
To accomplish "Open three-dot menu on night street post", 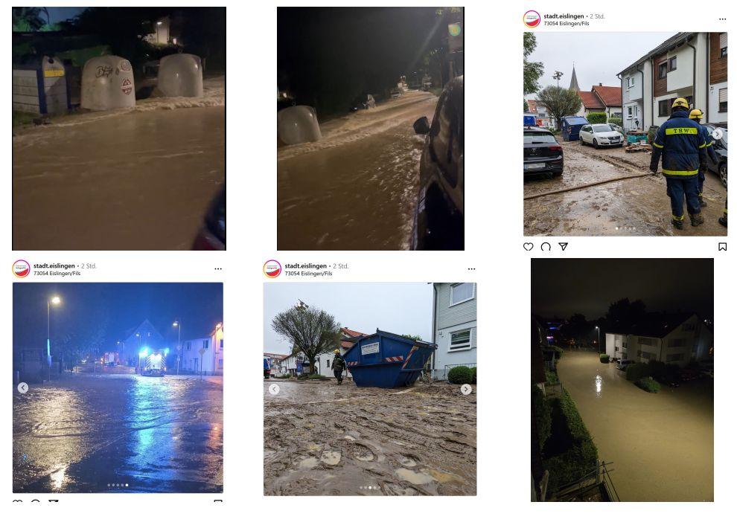I will click(x=218, y=269).
